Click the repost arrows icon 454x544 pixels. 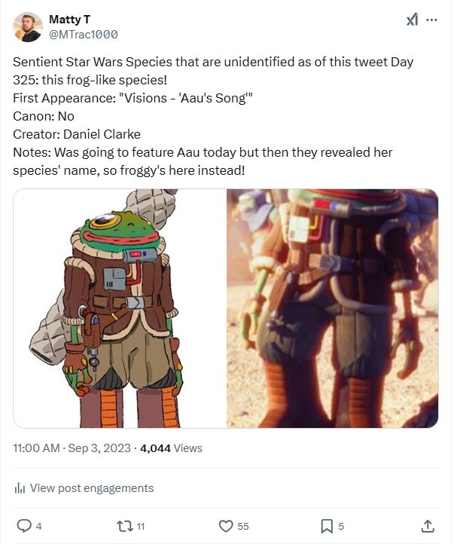[123, 525]
